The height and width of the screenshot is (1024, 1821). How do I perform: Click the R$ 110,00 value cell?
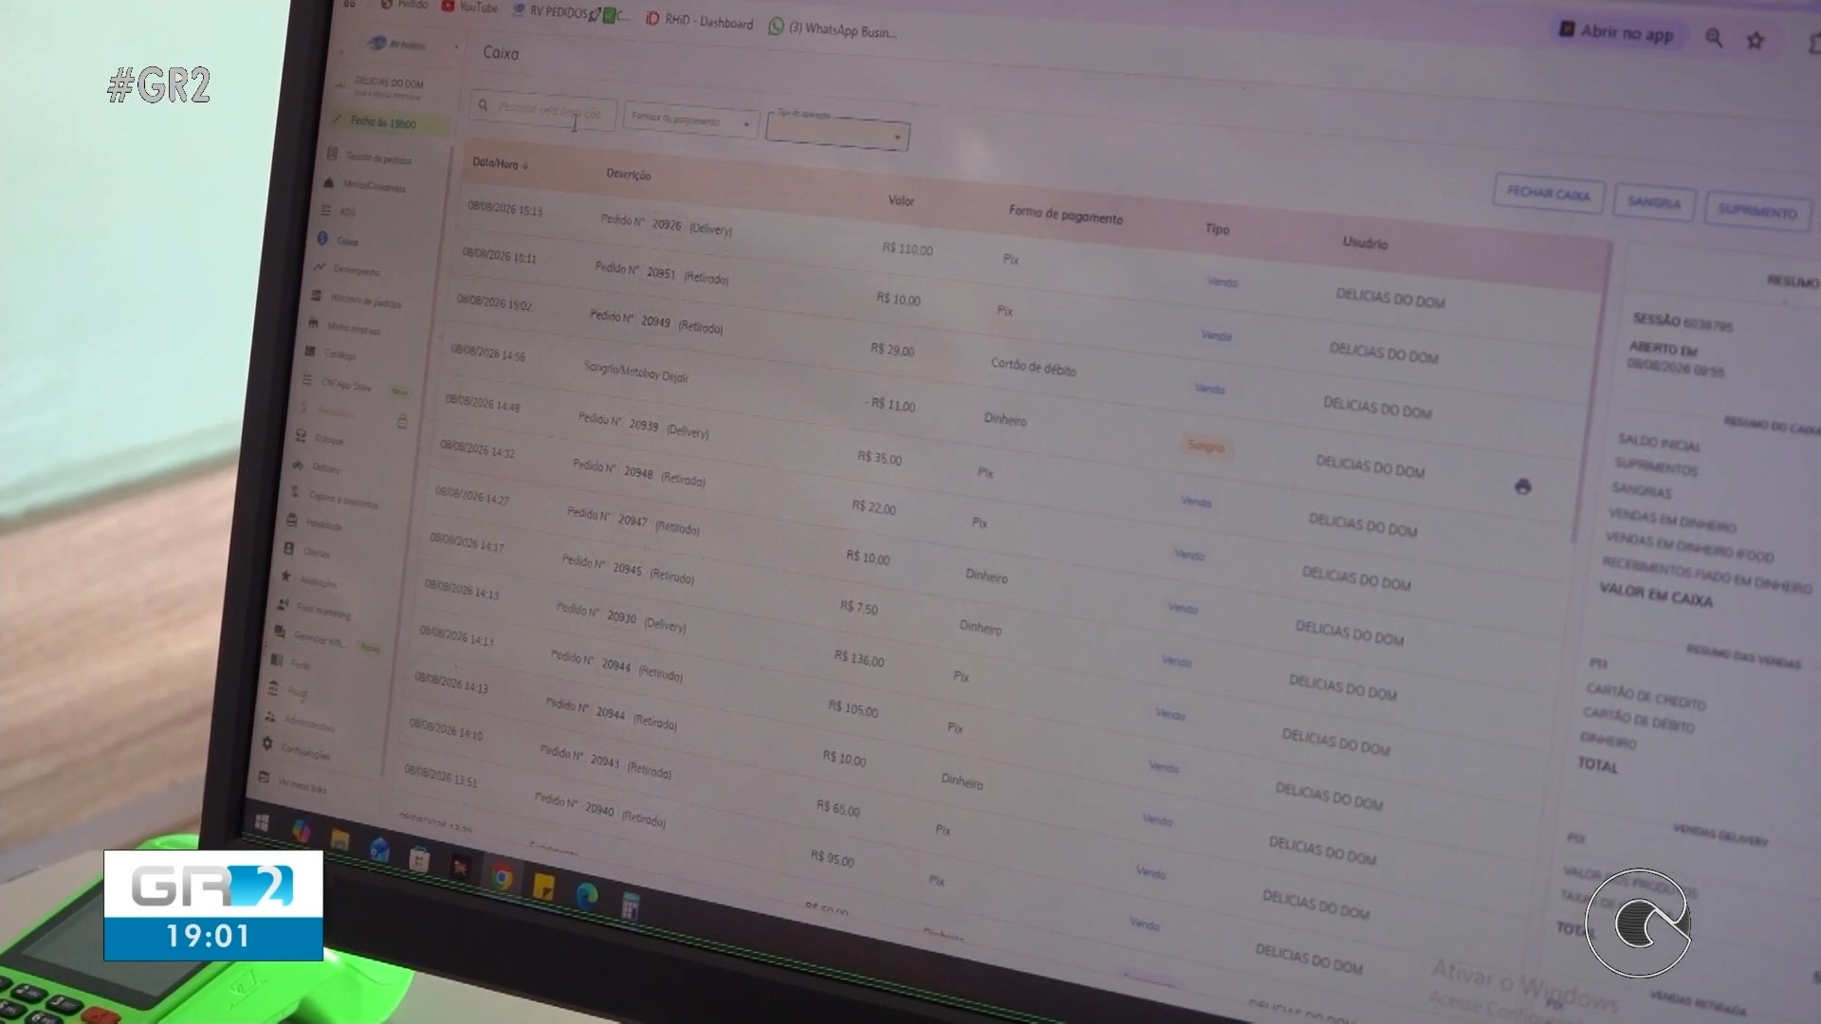tap(908, 249)
